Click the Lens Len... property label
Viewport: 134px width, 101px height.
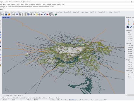tap(130, 45)
